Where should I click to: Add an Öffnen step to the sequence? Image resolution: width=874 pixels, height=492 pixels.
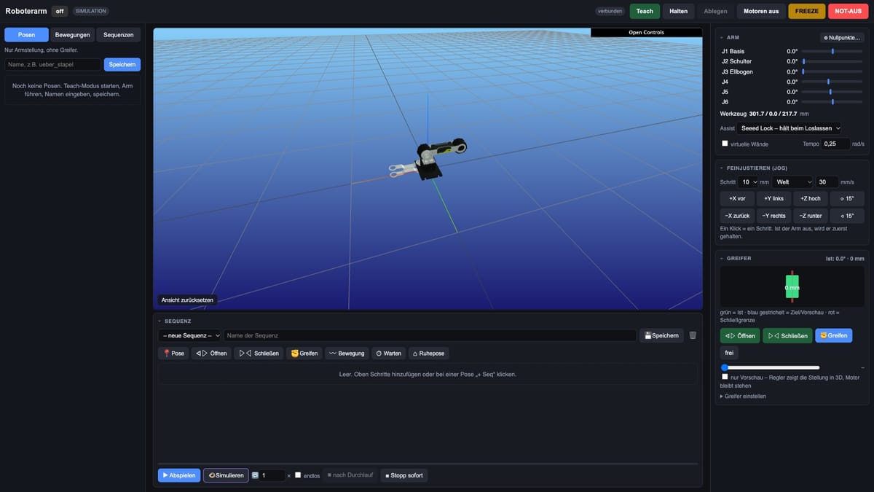(x=211, y=353)
